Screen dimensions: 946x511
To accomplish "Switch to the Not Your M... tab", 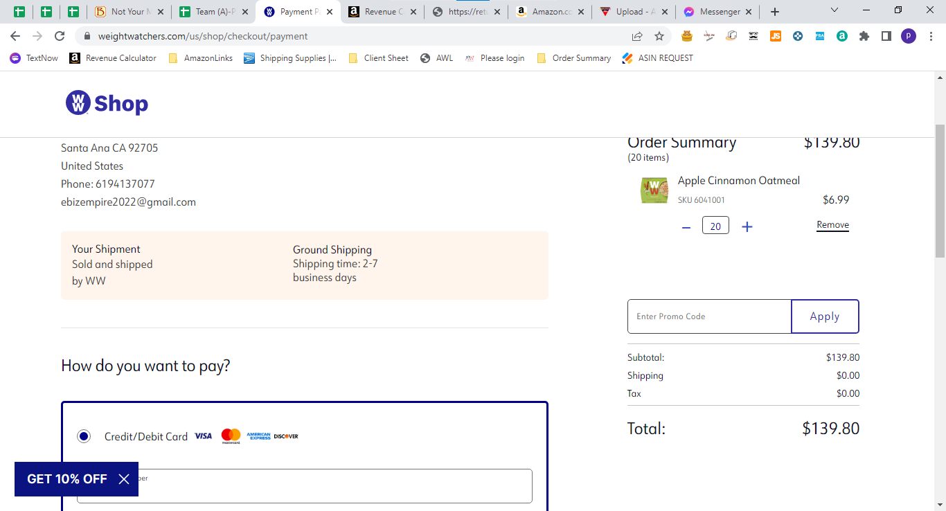I will pos(129,12).
